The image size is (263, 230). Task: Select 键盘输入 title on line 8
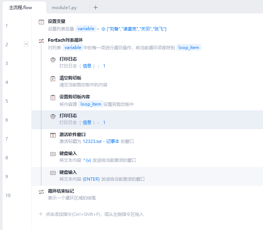coord(68,153)
